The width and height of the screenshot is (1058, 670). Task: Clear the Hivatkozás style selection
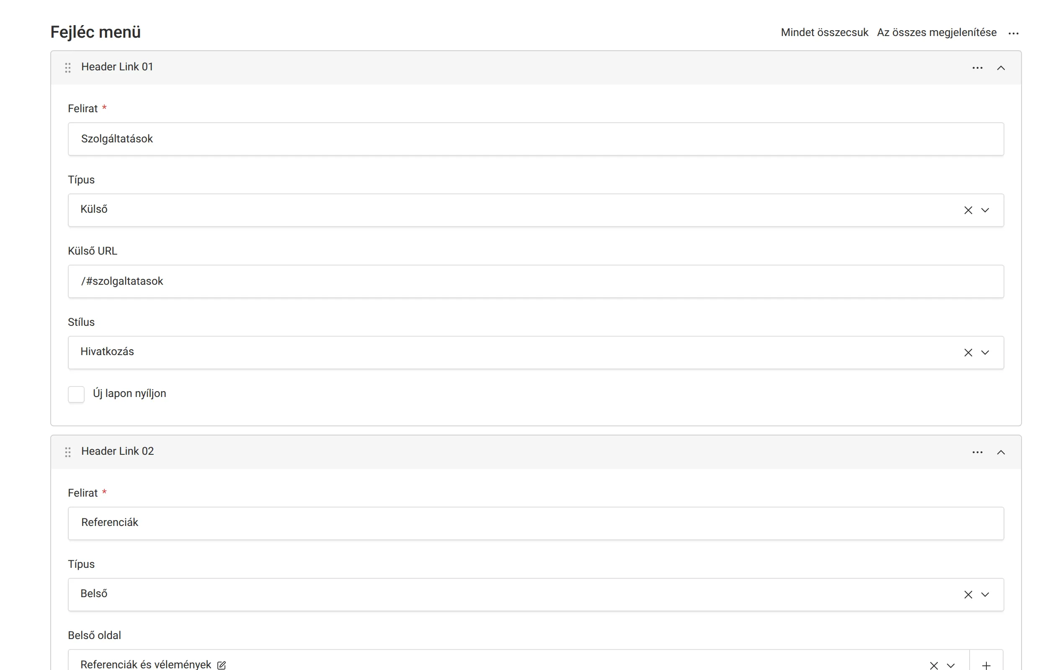click(968, 352)
